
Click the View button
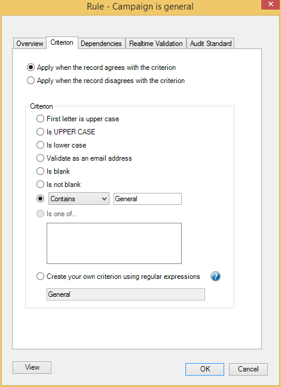pyautogui.click(x=32, y=367)
